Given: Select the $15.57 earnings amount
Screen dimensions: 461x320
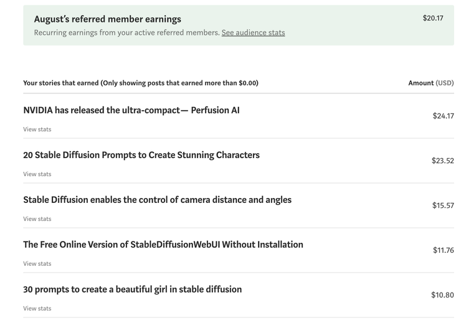Looking at the screenshot, I should point(443,205).
